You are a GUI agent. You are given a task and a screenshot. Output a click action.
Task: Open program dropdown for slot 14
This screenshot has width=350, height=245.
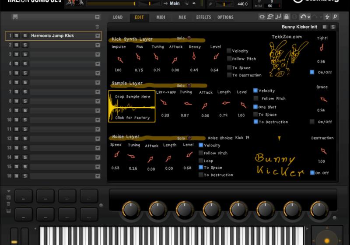[x=98, y=157]
